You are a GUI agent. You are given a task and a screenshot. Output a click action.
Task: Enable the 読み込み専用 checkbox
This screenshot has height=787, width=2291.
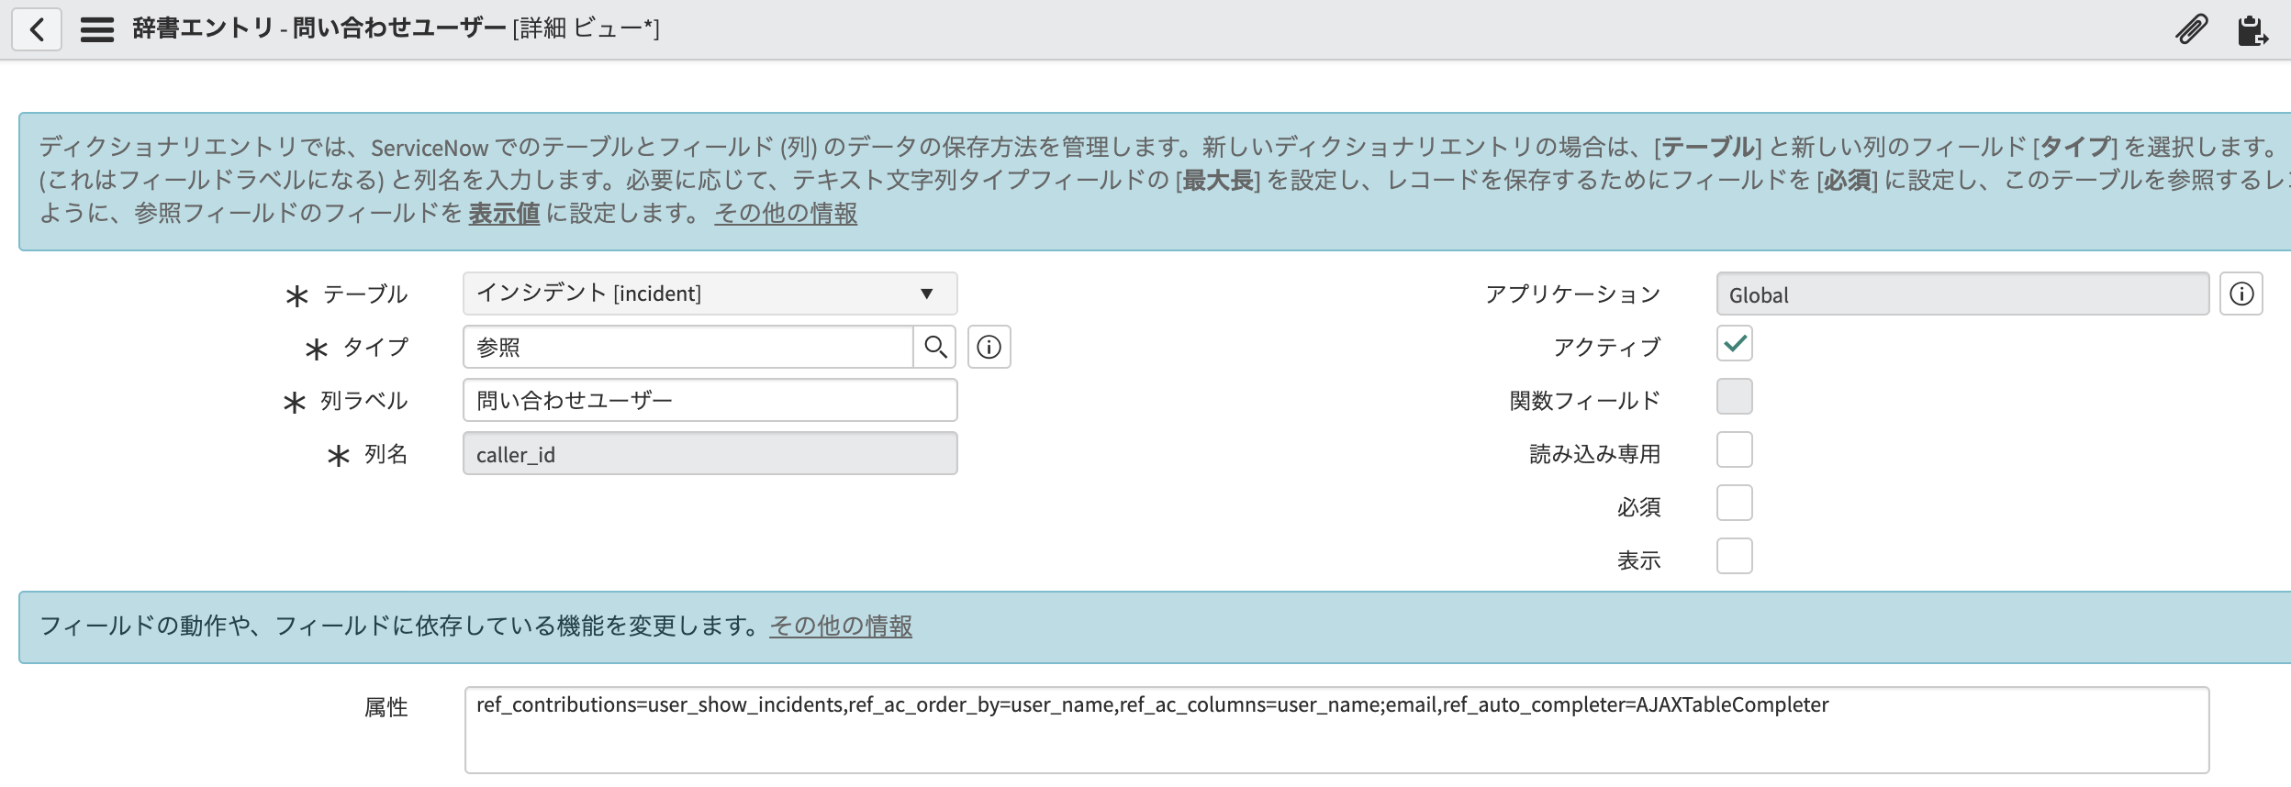tap(1734, 449)
